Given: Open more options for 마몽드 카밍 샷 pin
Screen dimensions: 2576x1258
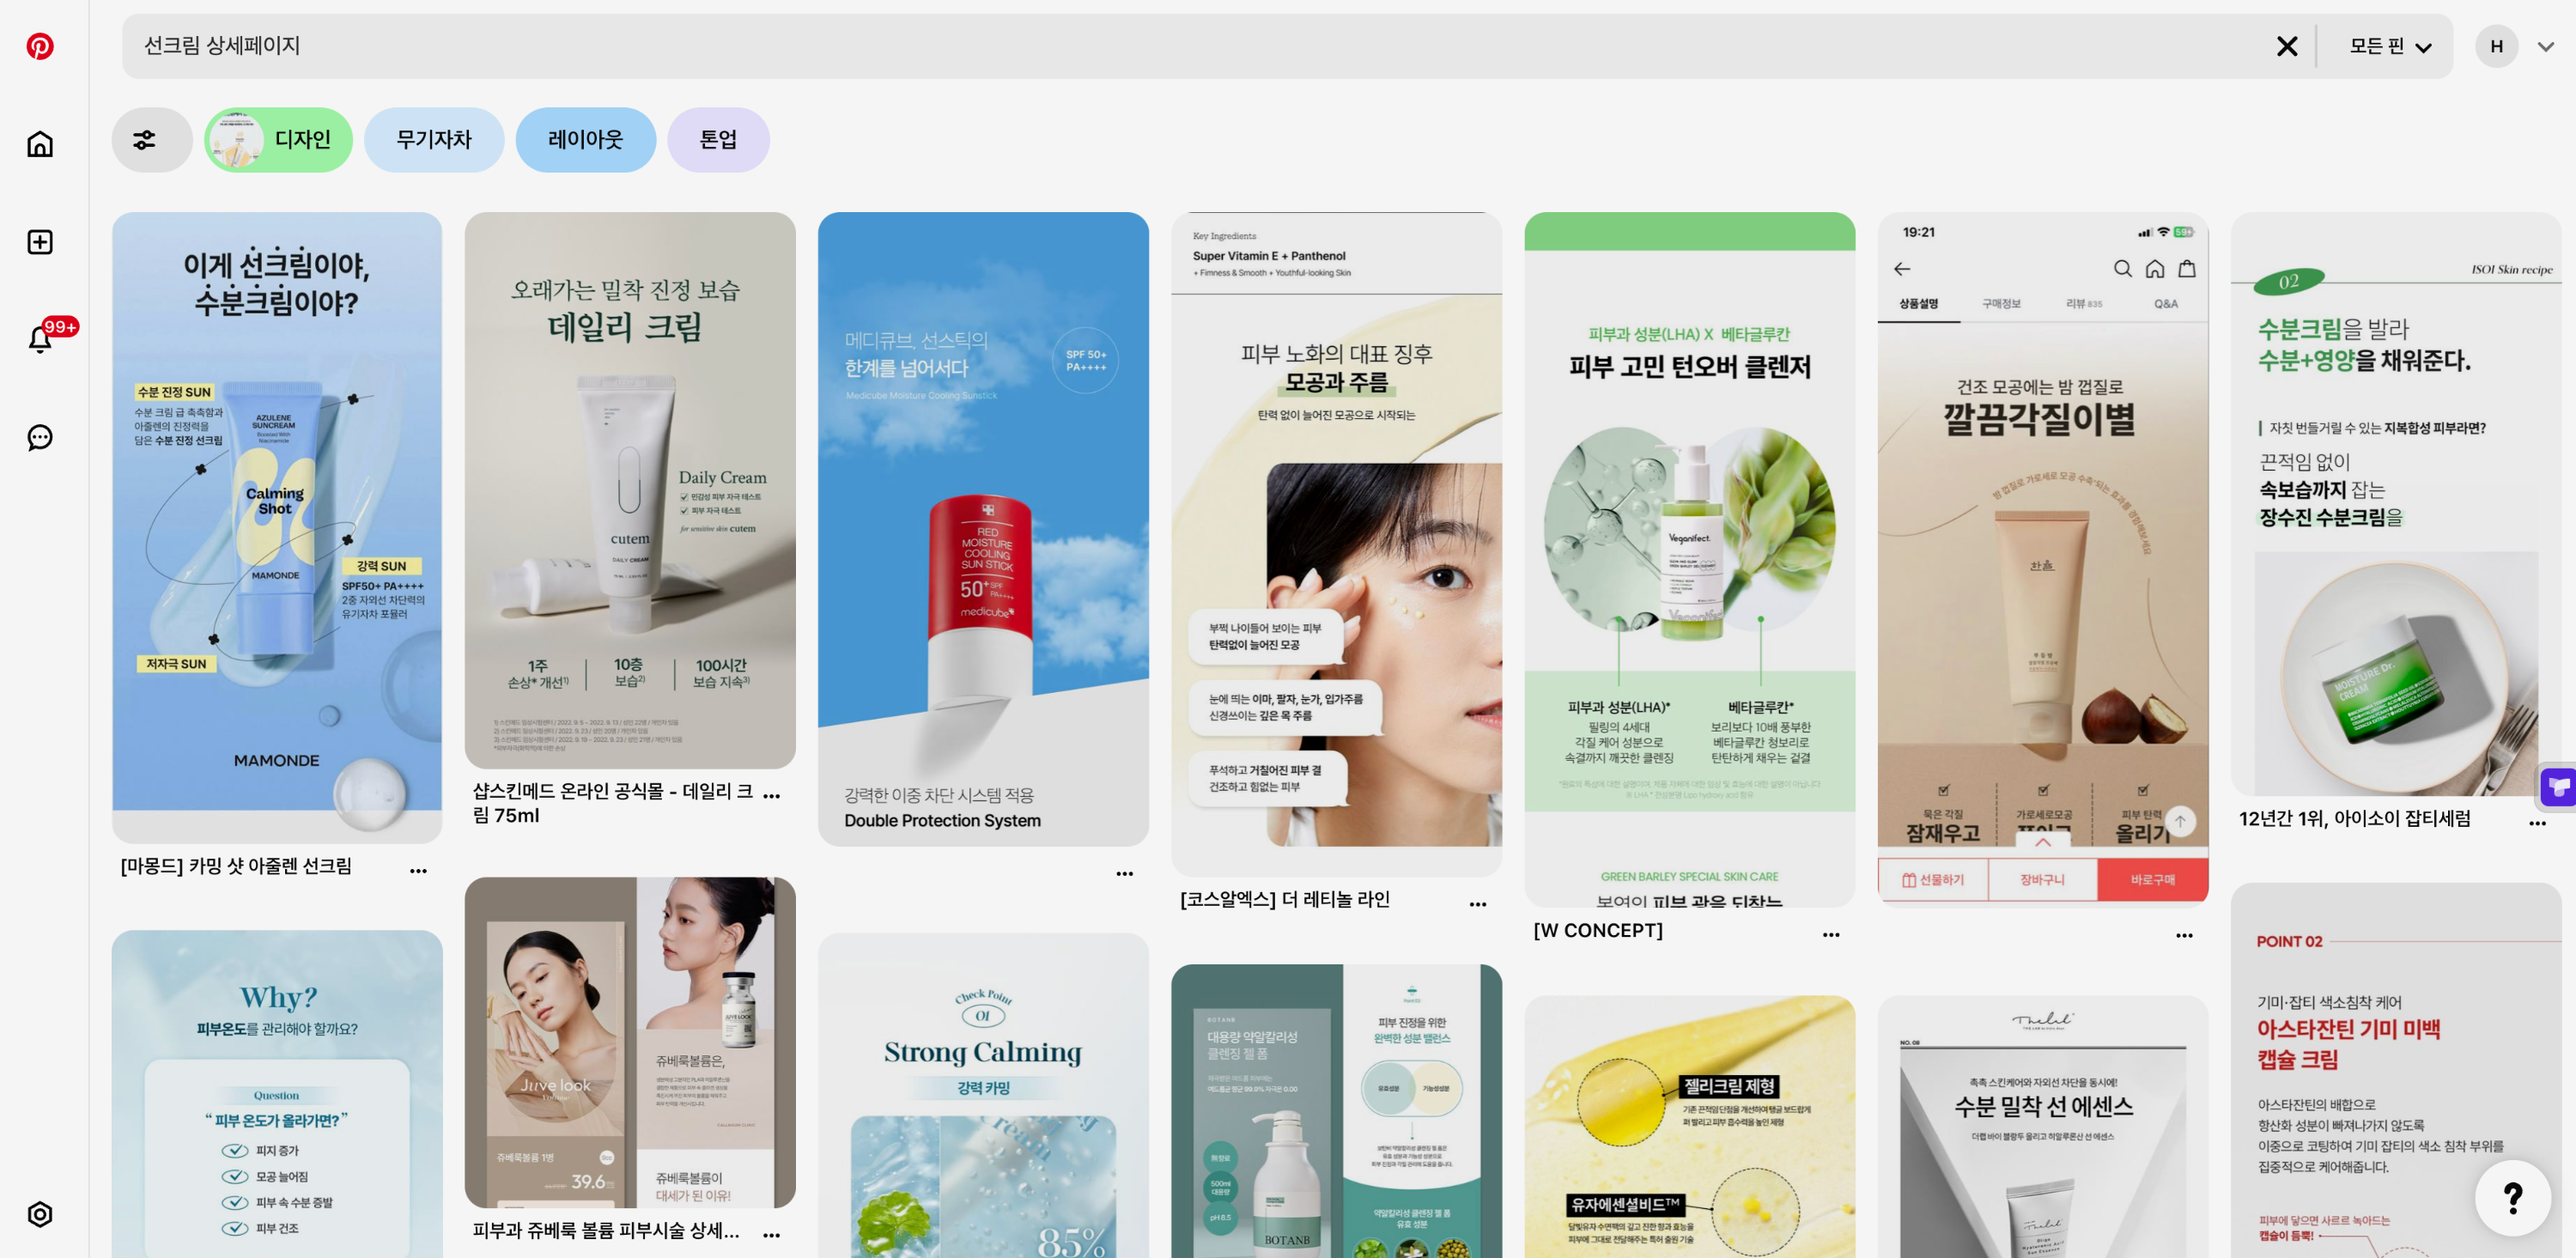Looking at the screenshot, I should coord(418,871).
